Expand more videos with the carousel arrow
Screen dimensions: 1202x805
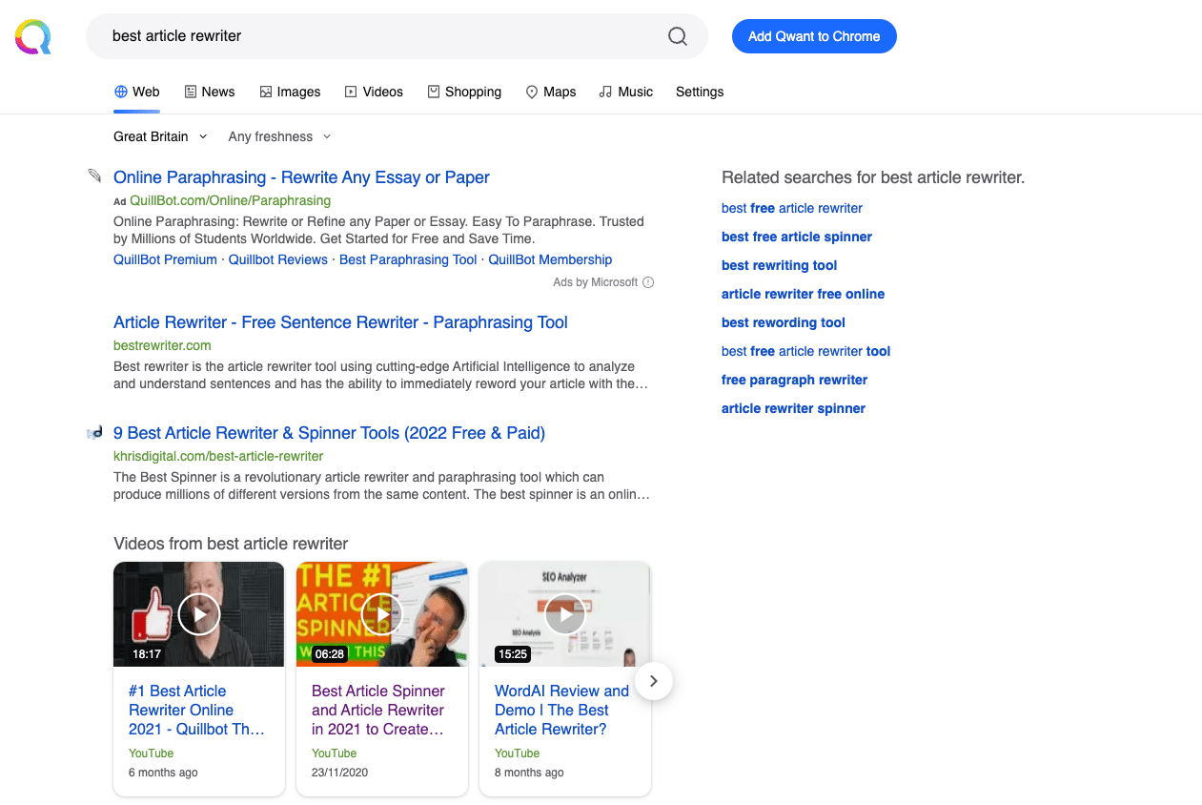(653, 681)
